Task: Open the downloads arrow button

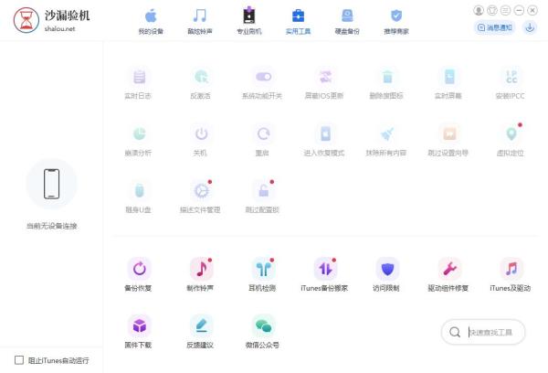Action: pos(530,27)
